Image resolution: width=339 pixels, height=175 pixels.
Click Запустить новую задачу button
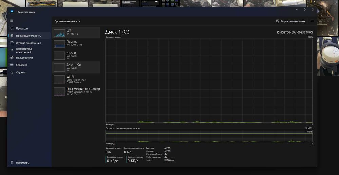pyautogui.click(x=291, y=21)
